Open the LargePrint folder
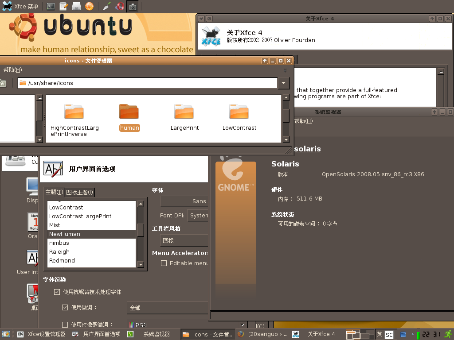454x340 pixels. (184, 117)
